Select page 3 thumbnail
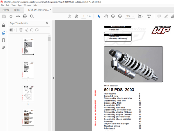Image resolution: width=174 pixels, height=131 pixels. [28, 94]
